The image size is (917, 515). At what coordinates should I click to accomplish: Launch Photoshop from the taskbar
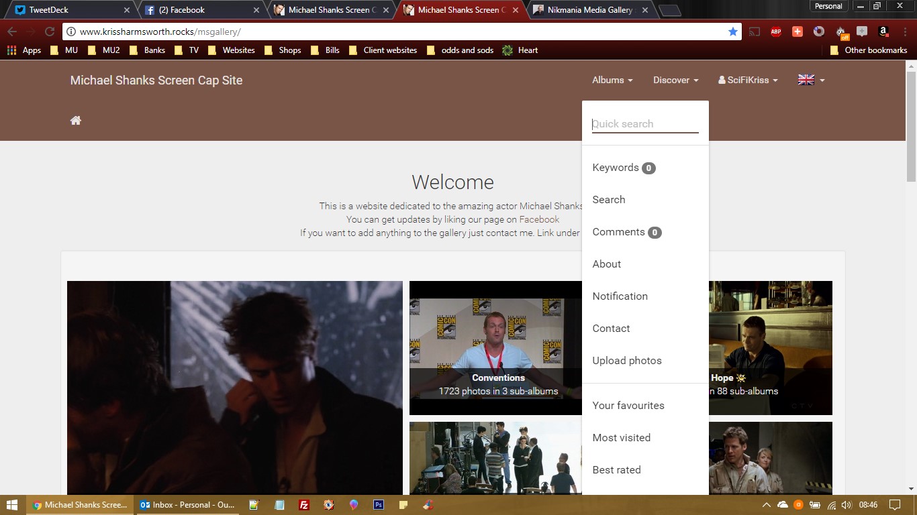378,504
